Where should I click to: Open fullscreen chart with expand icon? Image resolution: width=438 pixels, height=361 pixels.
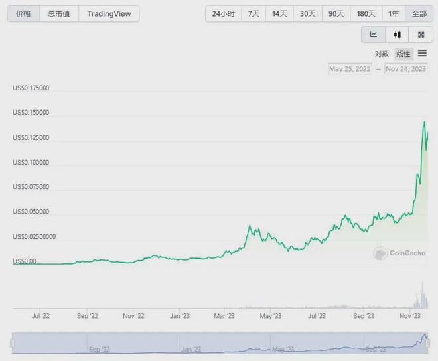pyautogui.click(x=421, y=35)
